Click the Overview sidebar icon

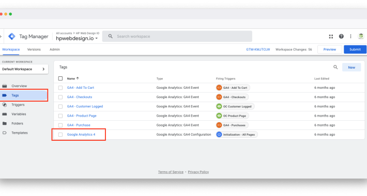click(5, 86)
